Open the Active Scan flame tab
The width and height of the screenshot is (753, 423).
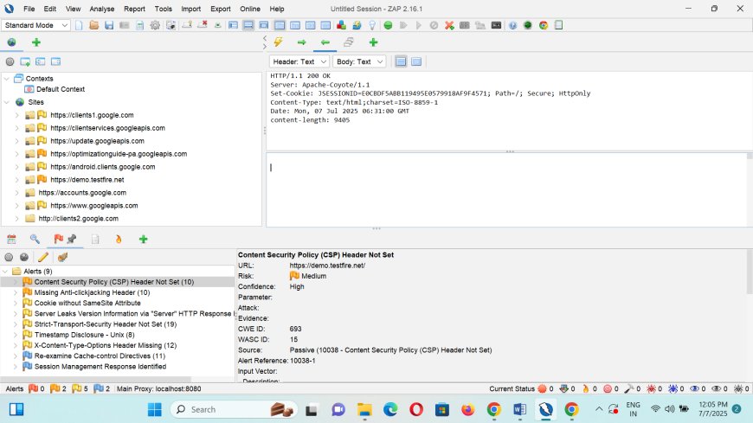[x=119, y=239]
